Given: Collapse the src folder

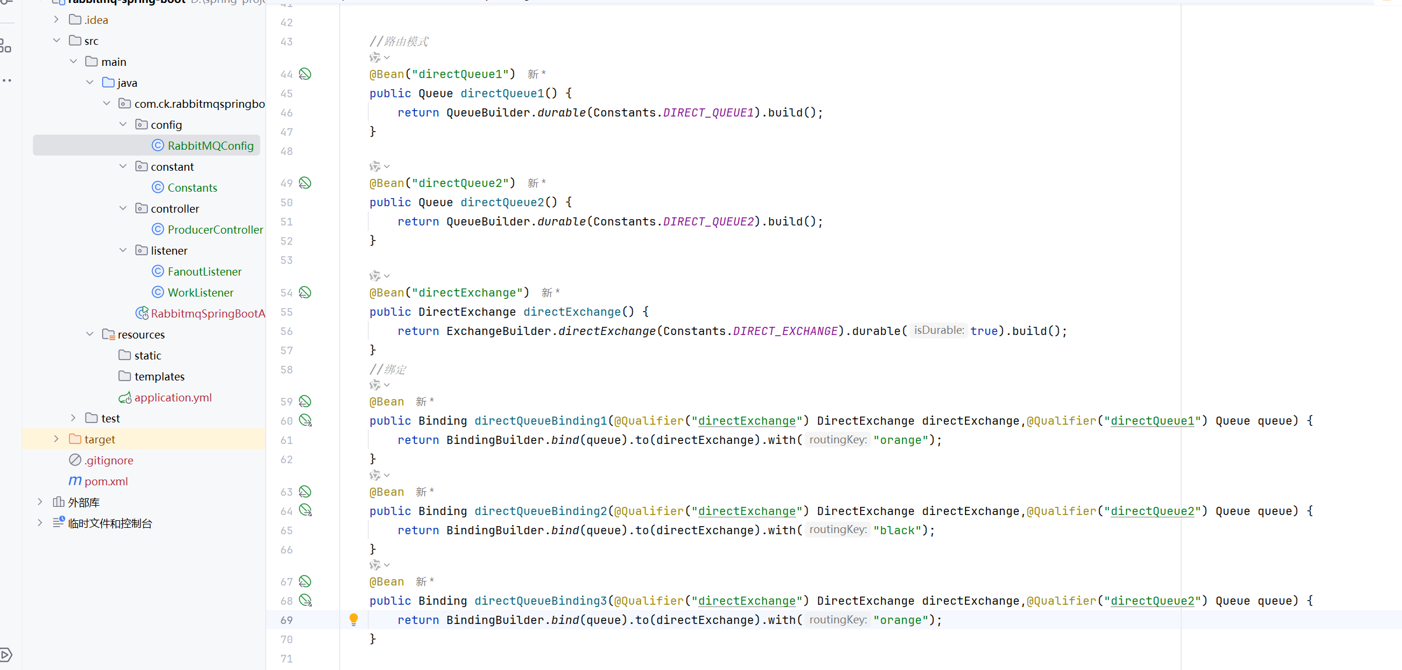Looking at the screenshot, I should click(57, 41).
